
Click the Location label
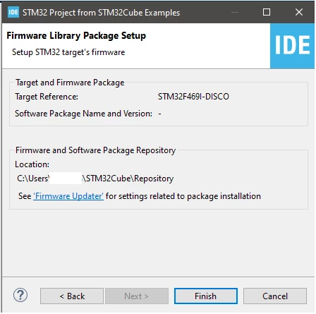(x=32, y=164)
